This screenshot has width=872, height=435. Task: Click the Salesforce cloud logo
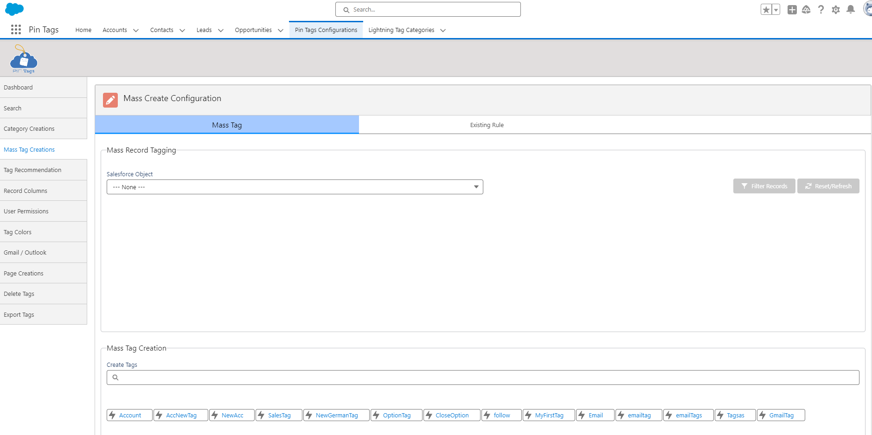[14, 9]
